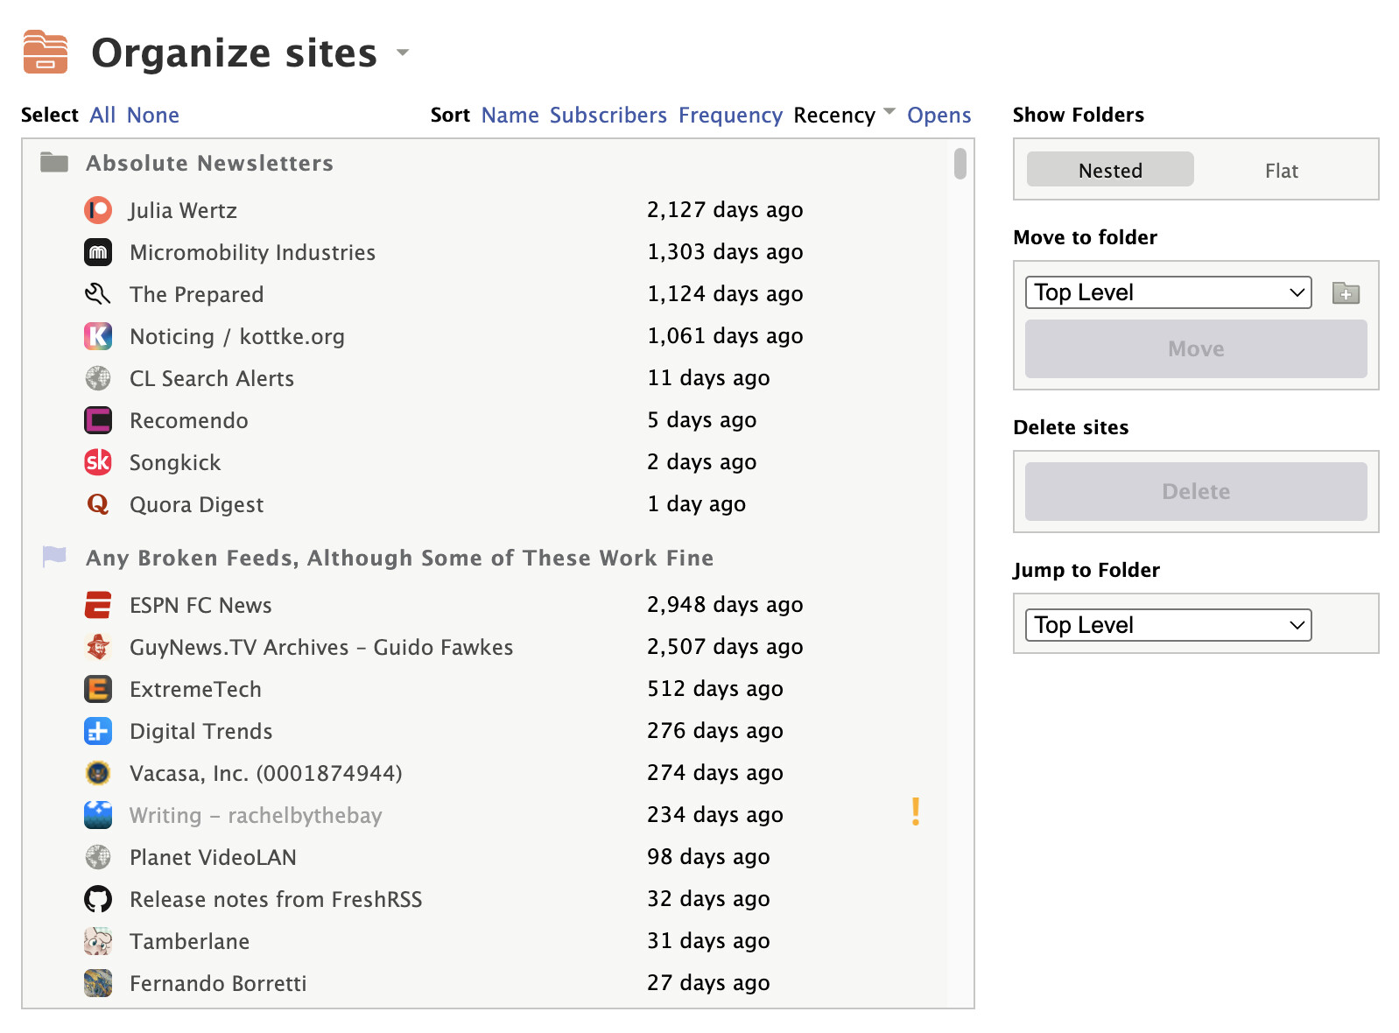
Task: Open the Jump to Folder dropdown
Action: 1168,625
